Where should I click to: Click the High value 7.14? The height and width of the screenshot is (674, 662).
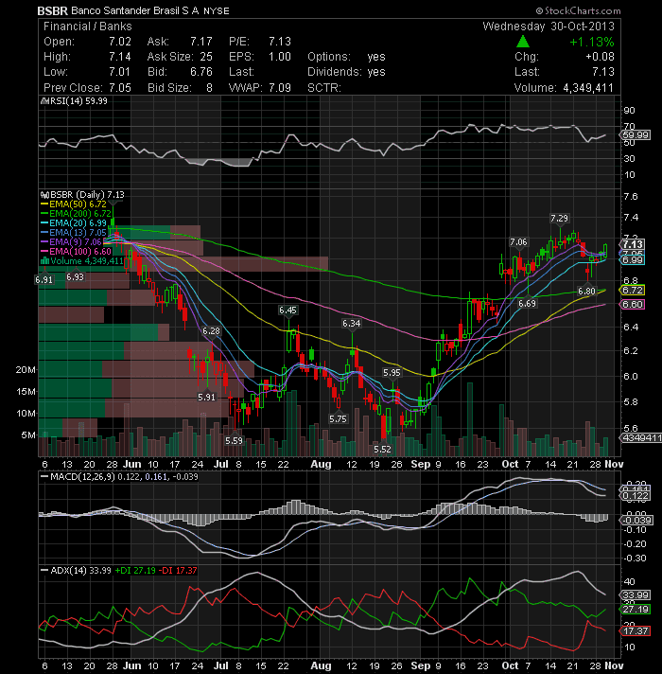coord(119,57)
